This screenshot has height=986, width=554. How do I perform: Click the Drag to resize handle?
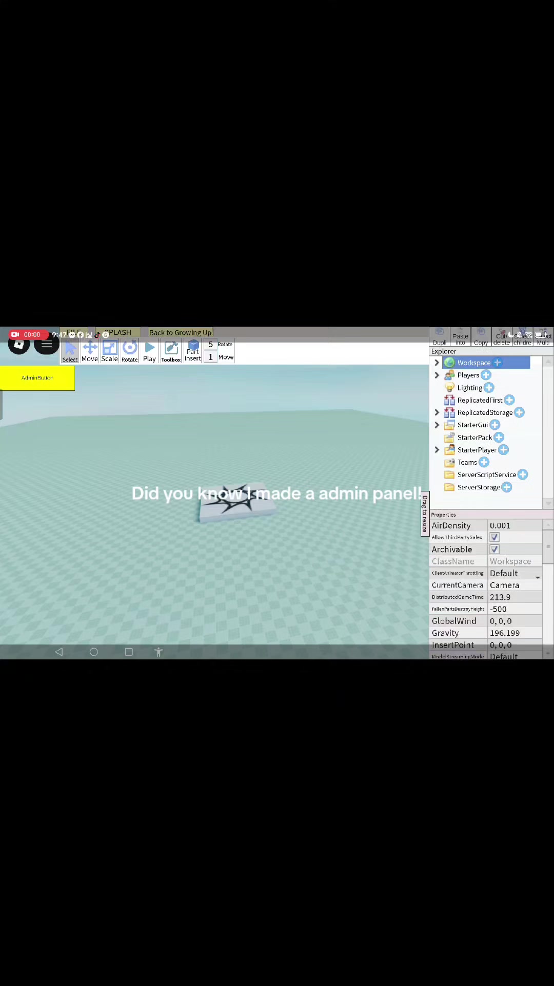tap(425, 514)
